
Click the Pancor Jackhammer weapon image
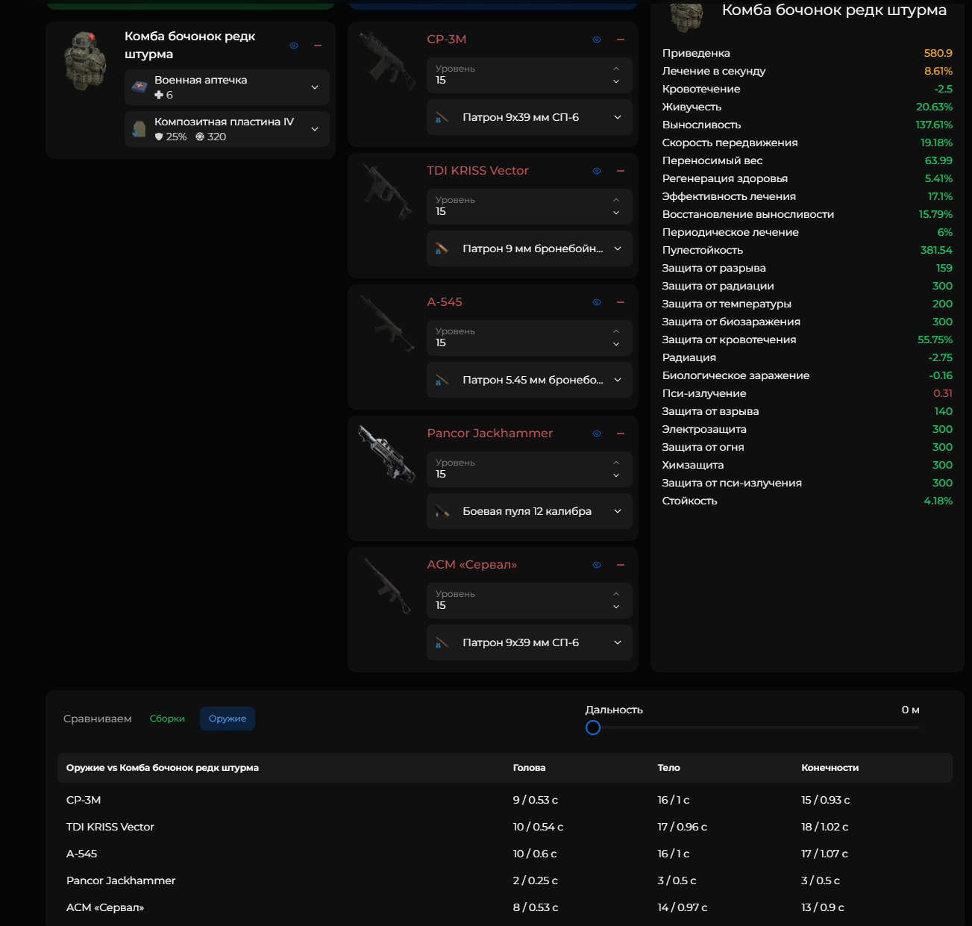pos(386,454)
